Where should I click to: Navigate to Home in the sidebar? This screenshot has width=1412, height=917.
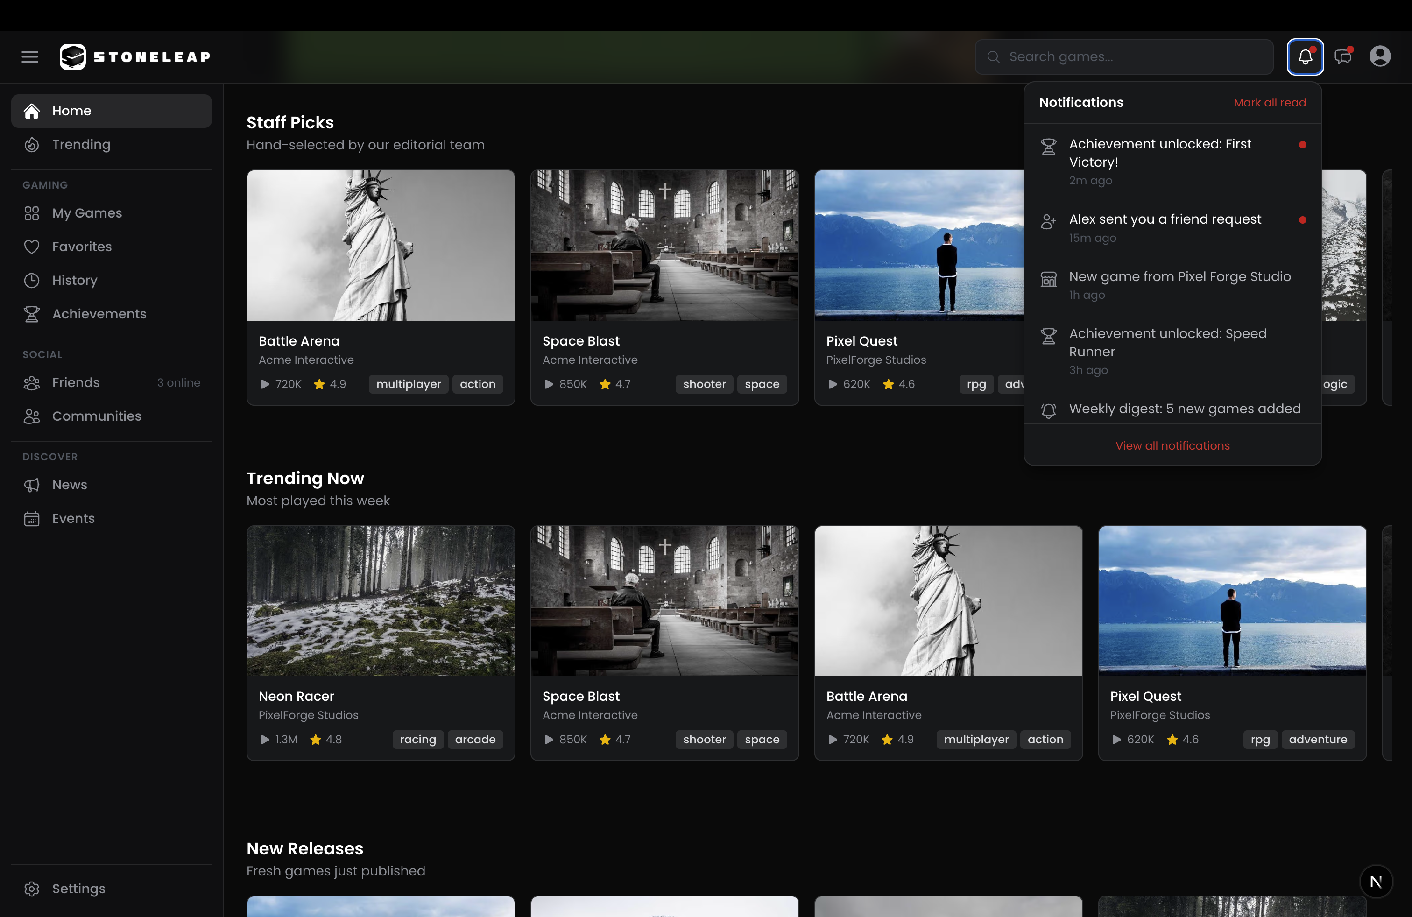coord(72,110)
